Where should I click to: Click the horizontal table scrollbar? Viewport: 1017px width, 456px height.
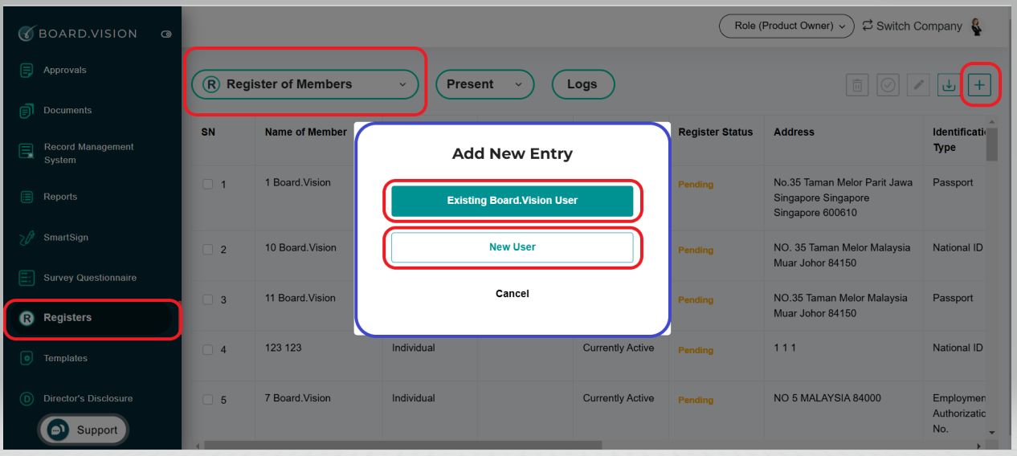pyautogui.click(x=402, y=445)
